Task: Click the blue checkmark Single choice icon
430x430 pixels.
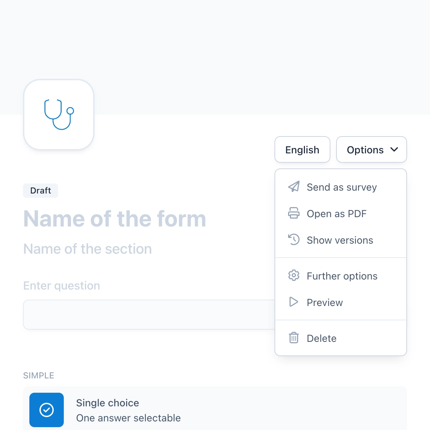Action: (x=47, y=410)
